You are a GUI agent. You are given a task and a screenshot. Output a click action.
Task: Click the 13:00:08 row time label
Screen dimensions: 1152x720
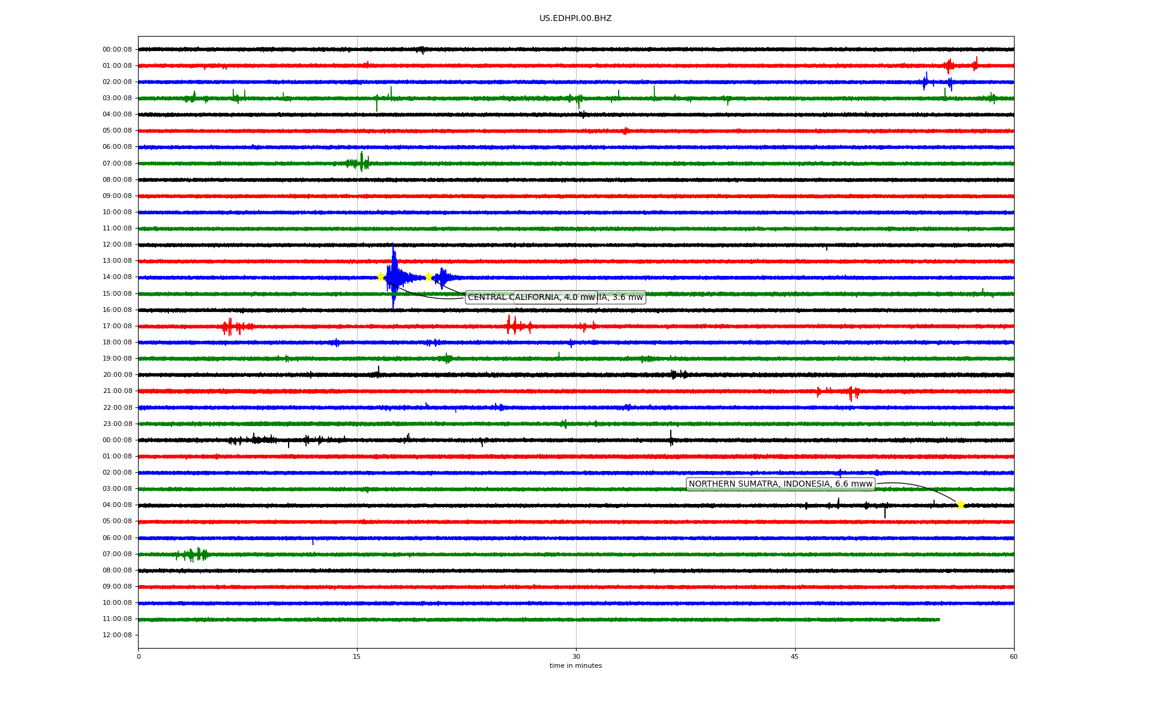click(x=117, y=261)
